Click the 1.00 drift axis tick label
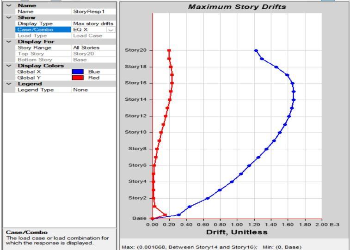This screenshot has height=250, width=350. click(237, 225)
